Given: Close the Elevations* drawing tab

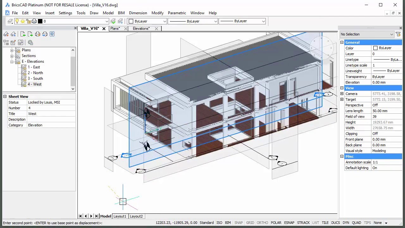Looking at the screenshot, I should click(156, 28).
